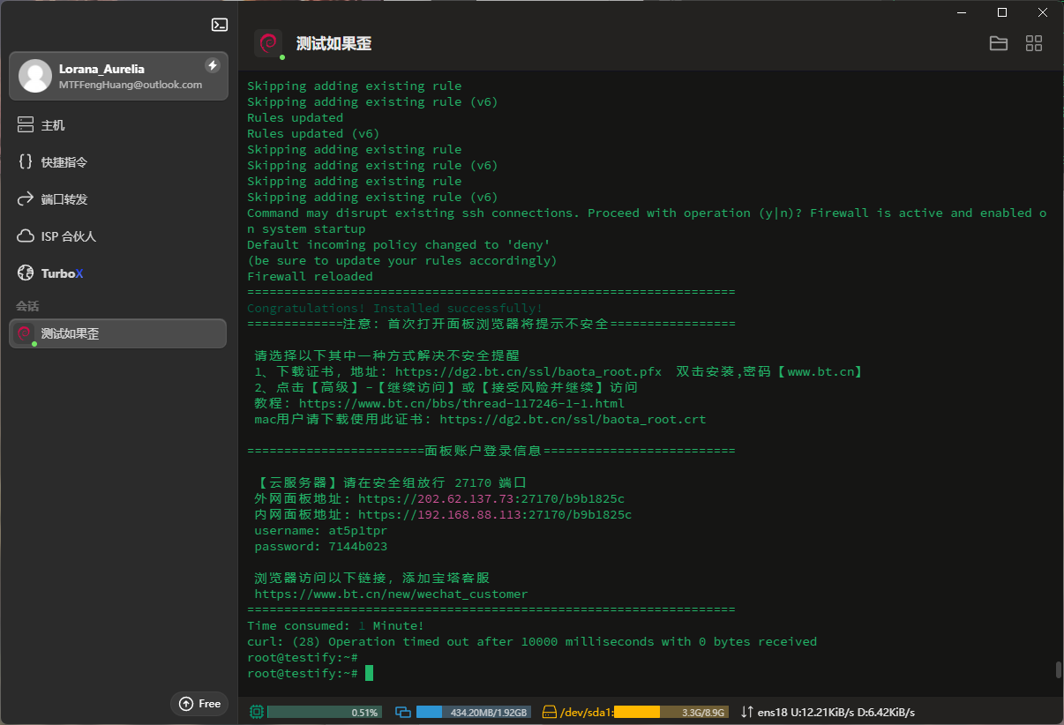1064x725 pixels.
Task: Click the Debian logo in session header
Action: tap(268, 43)
